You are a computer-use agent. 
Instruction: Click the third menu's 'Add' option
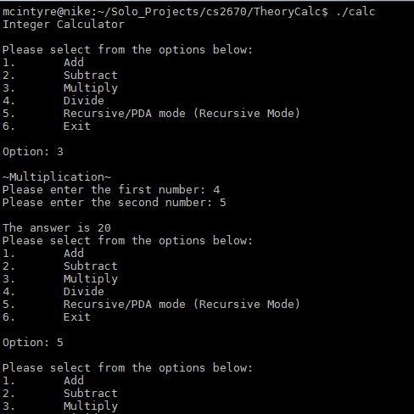(x=74, y=381)
